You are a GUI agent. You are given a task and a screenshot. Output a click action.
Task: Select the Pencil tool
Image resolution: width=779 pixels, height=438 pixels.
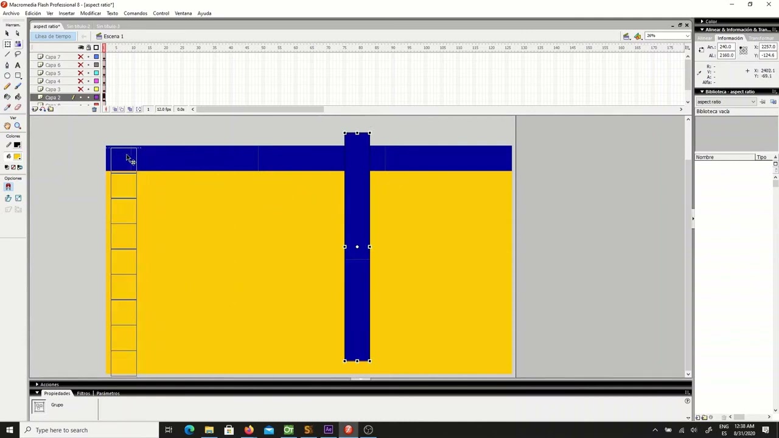click(7, 86)
